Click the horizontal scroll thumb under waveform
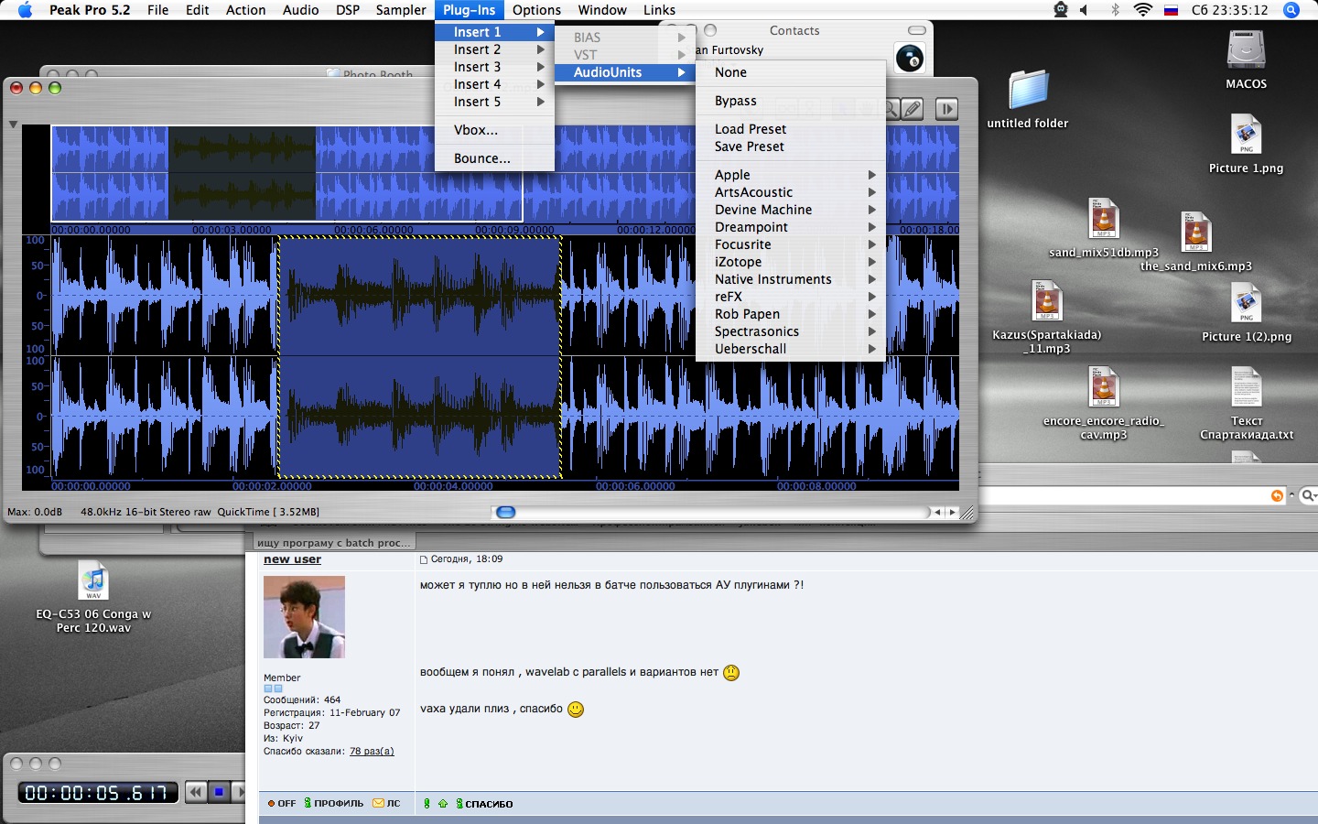The width and height of the screenshot is (1318, 824). pos(506,512)
